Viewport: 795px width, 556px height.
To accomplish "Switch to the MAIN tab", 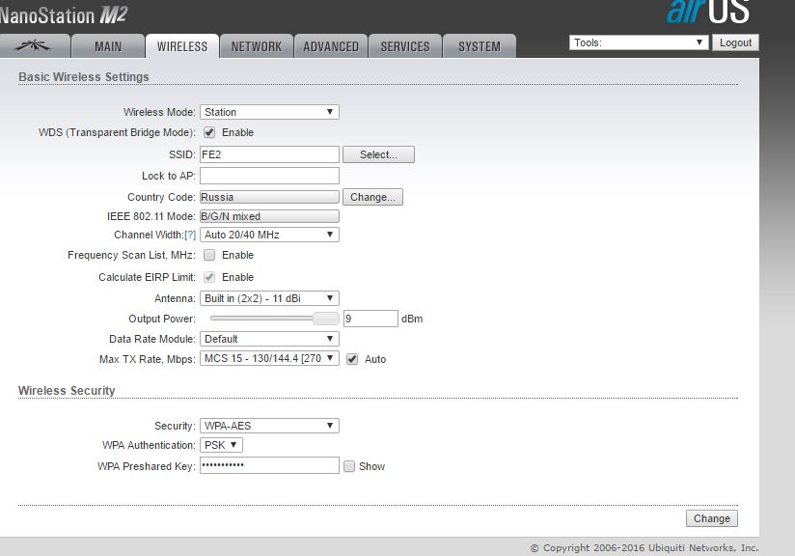I will point(108,46).
